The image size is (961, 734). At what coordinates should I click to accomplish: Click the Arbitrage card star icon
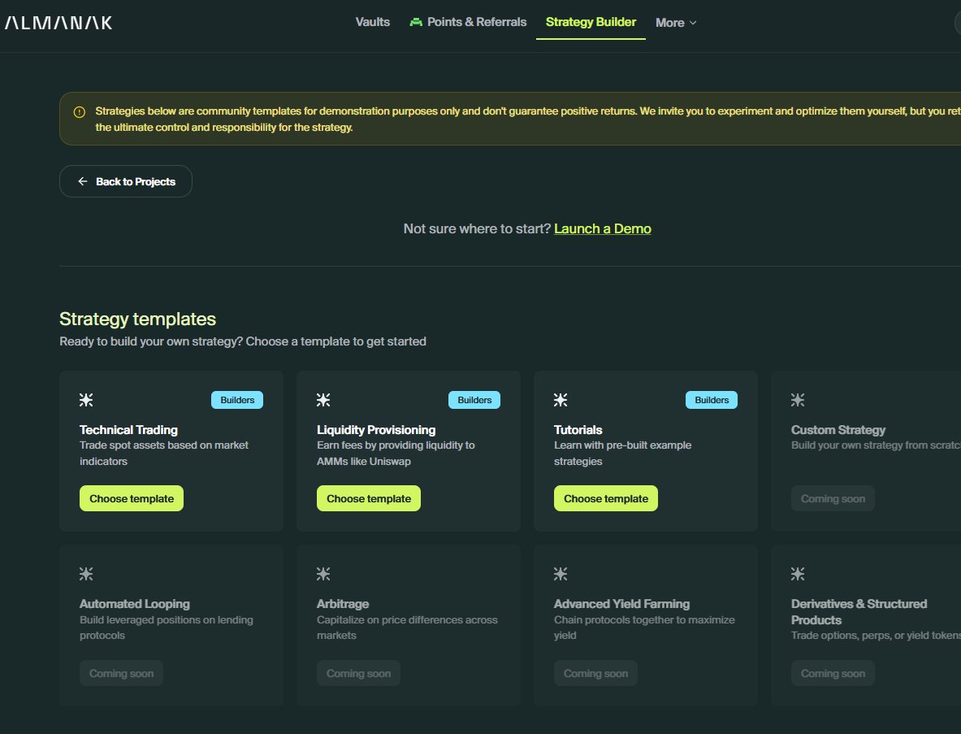(x=323, y=574)
